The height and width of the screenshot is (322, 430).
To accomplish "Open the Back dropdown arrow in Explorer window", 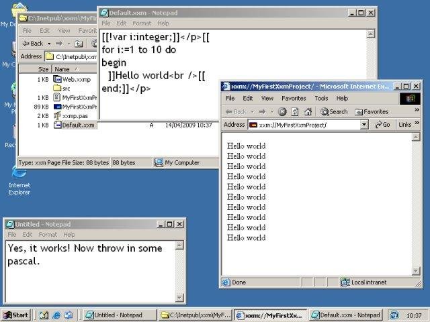I will (x=49, y=44).
